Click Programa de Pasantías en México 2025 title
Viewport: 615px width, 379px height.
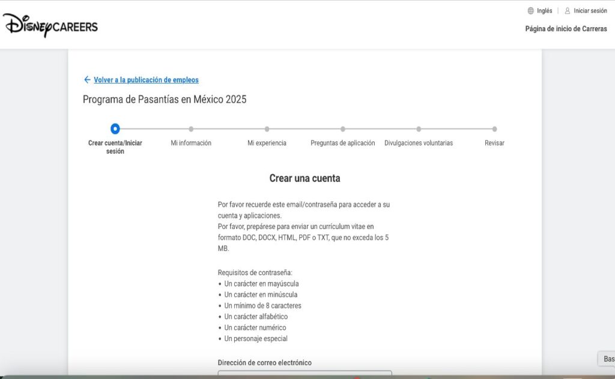(x=165, y=99)
